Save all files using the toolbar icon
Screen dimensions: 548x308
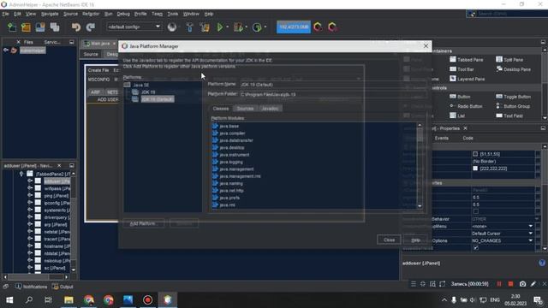pos(55,27)
